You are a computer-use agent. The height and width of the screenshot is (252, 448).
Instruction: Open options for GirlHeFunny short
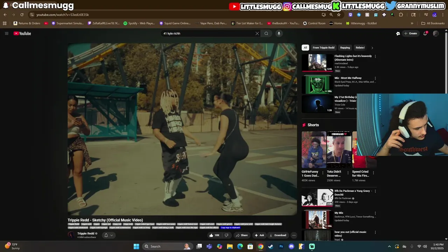pyautogui.click(x=323, y=173)
